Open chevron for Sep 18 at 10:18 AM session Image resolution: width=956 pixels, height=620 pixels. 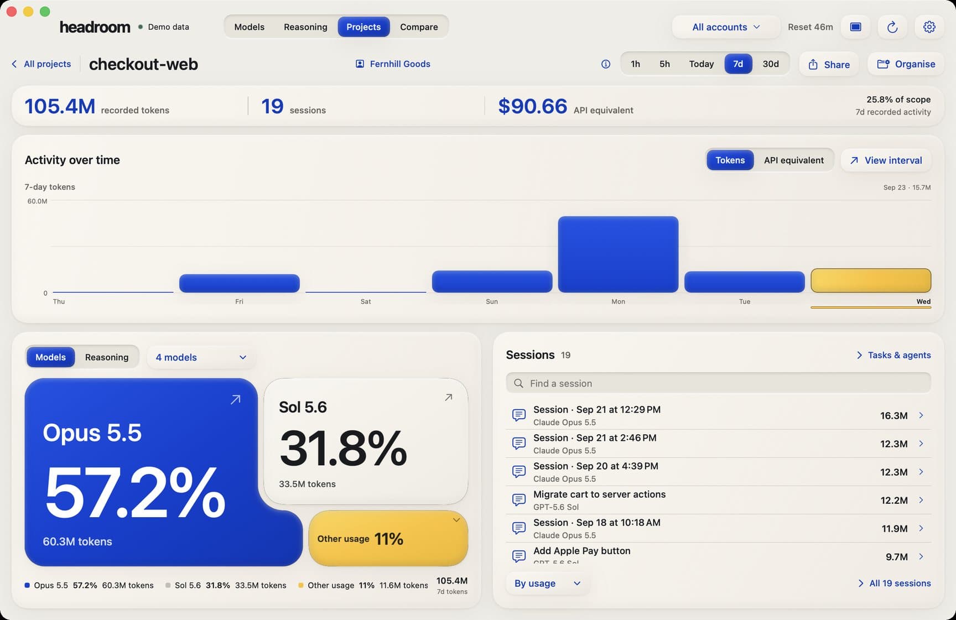point(921,528)
